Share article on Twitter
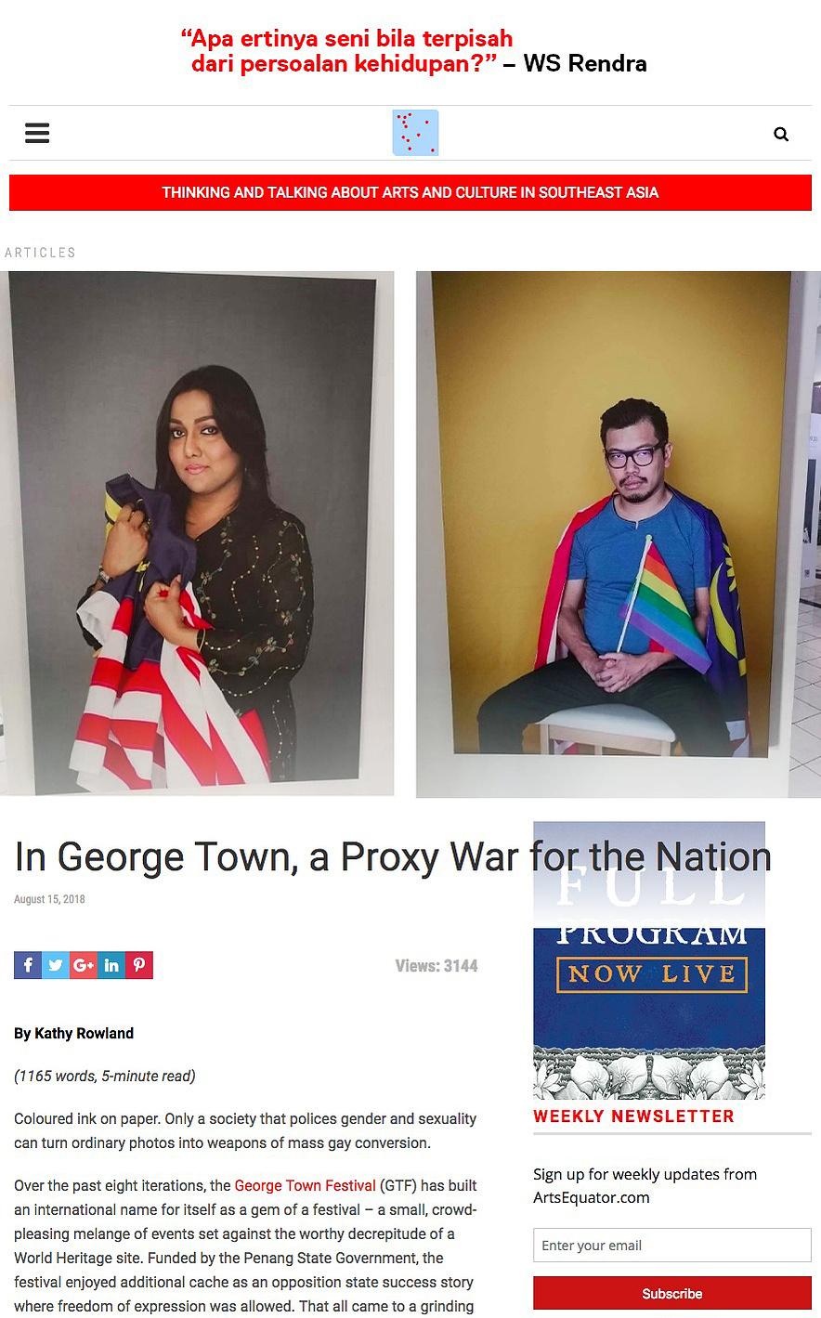 (x=56, y=965)
